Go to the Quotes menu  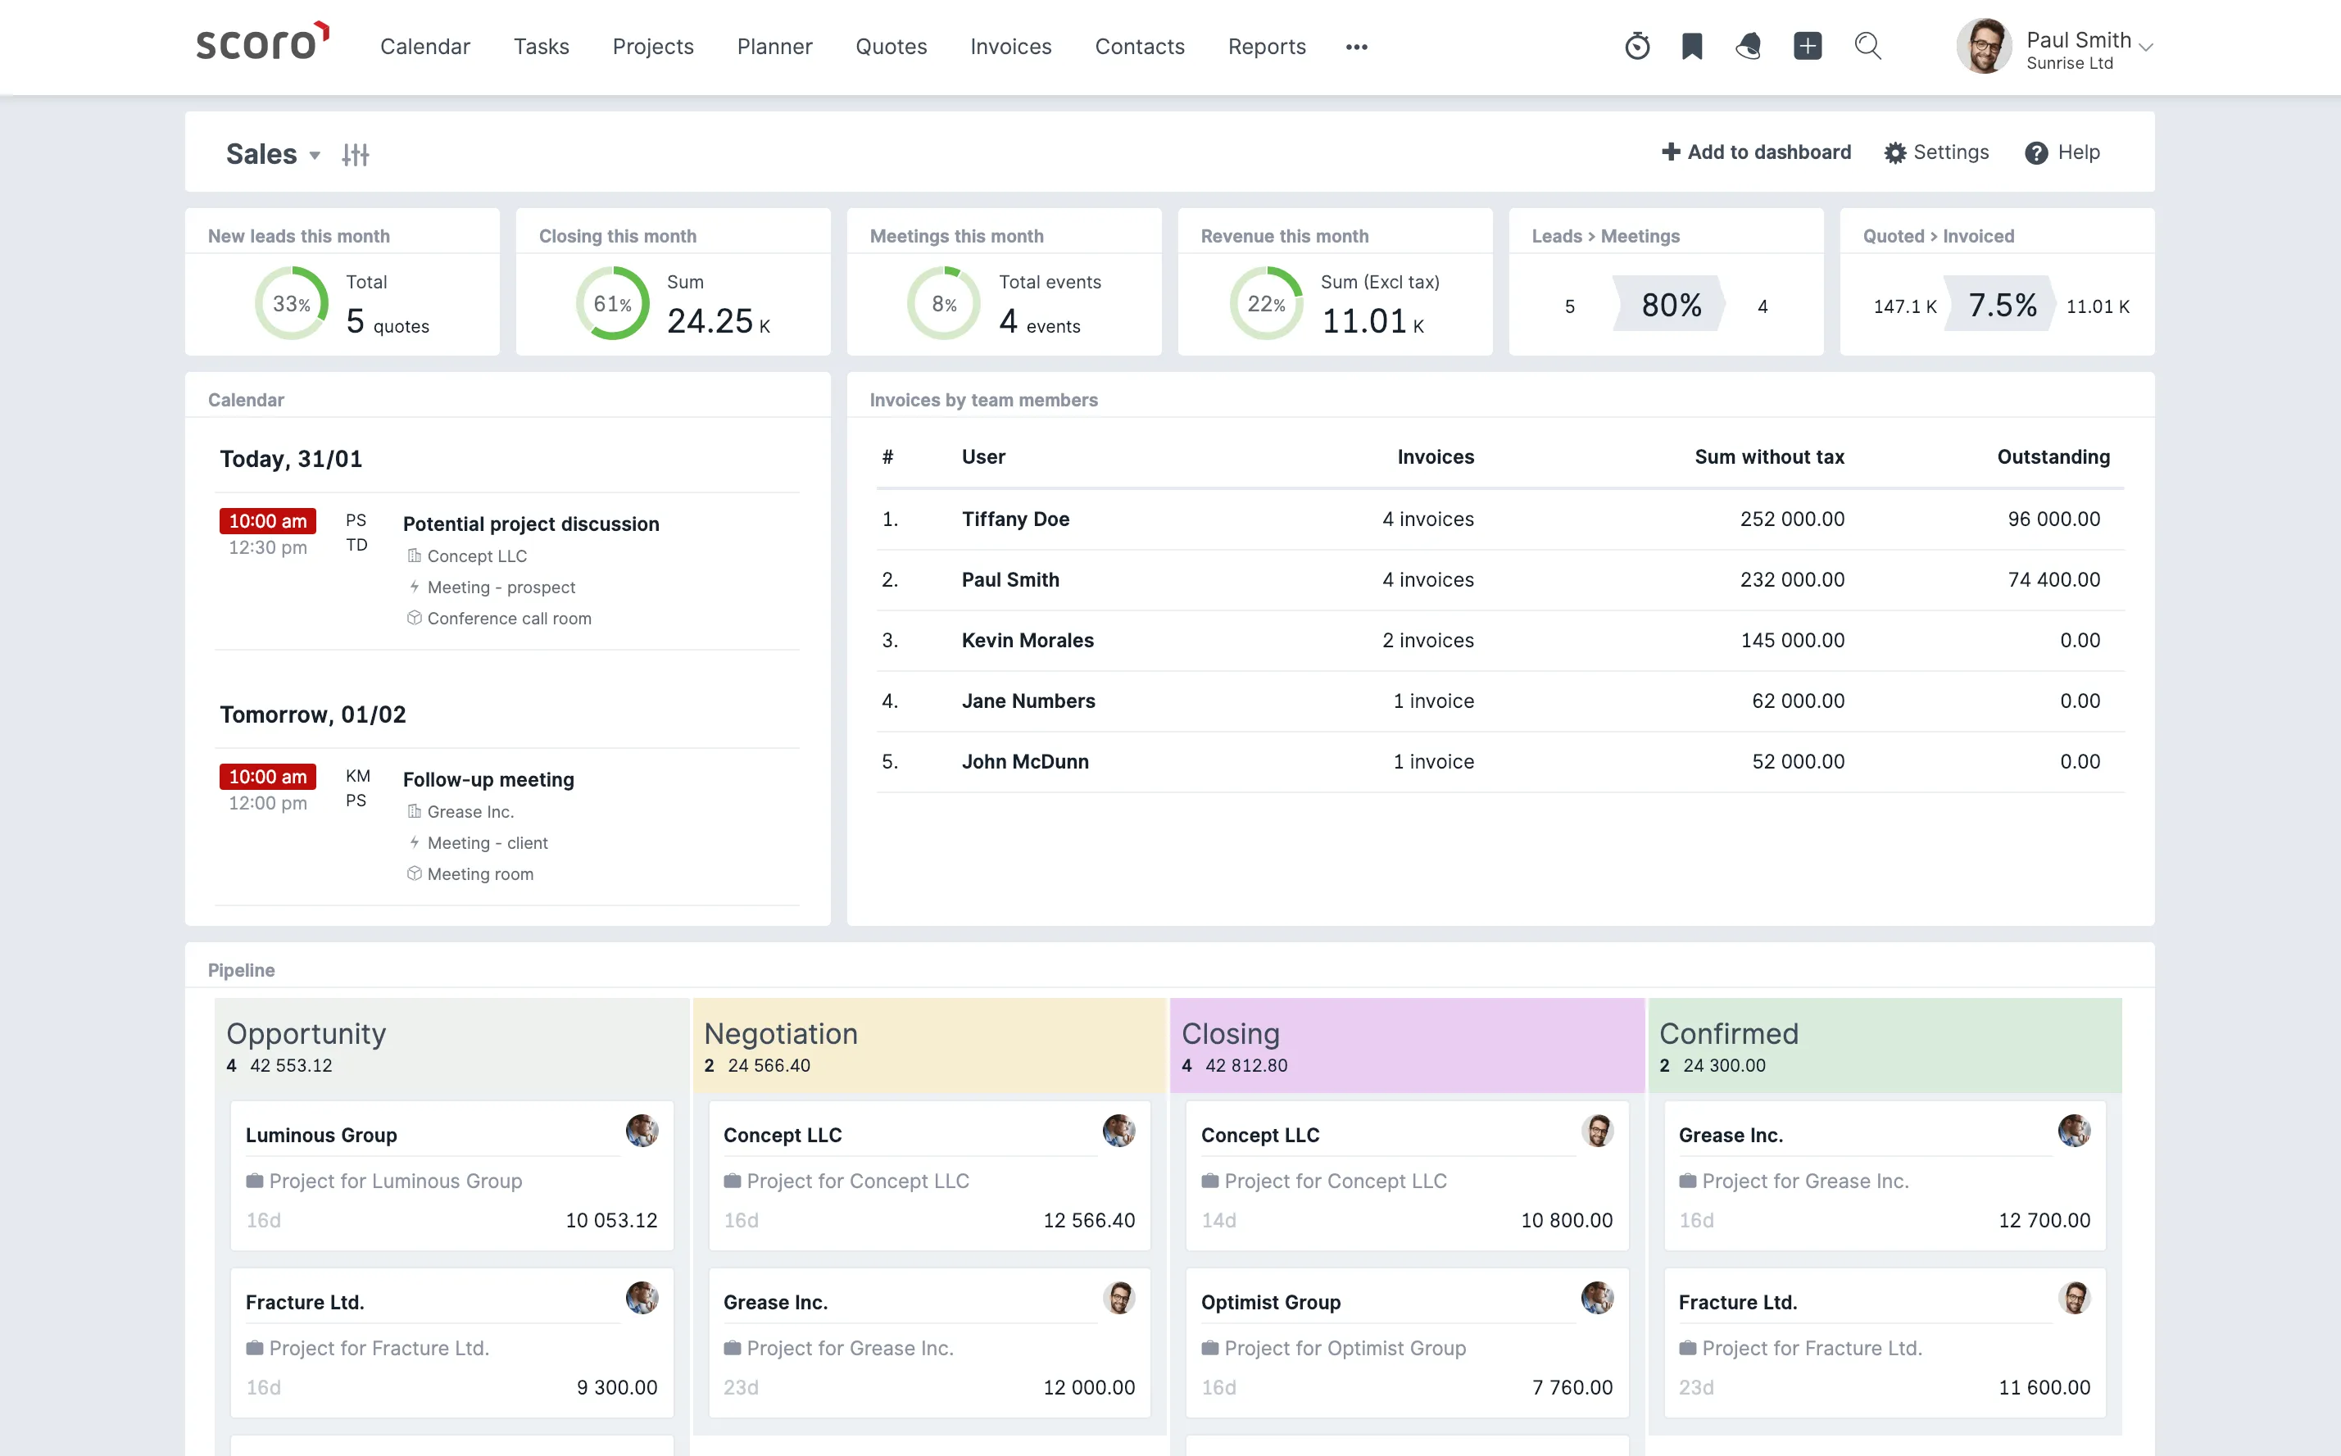[x=891, y=46]
